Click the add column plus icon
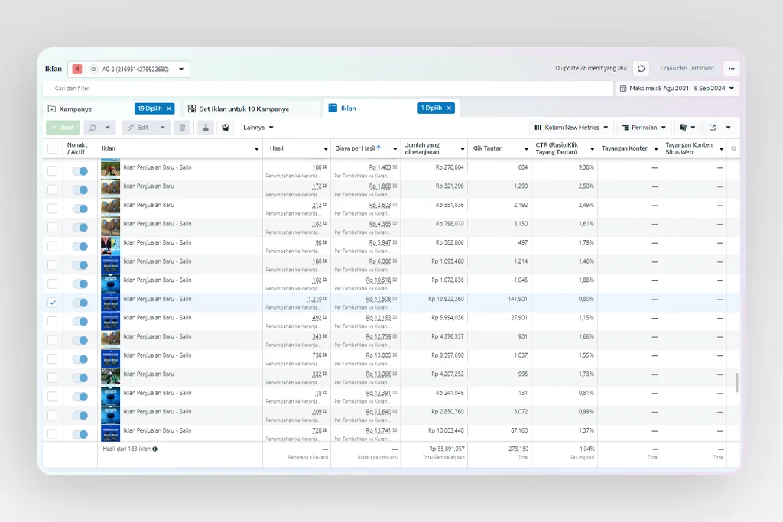The height and width of the screenshot is (522, 783). [733, 149]
